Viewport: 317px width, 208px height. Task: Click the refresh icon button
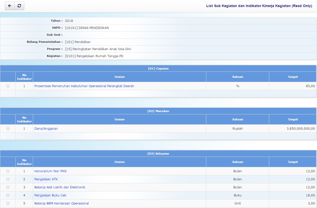(x=19, y=6)
